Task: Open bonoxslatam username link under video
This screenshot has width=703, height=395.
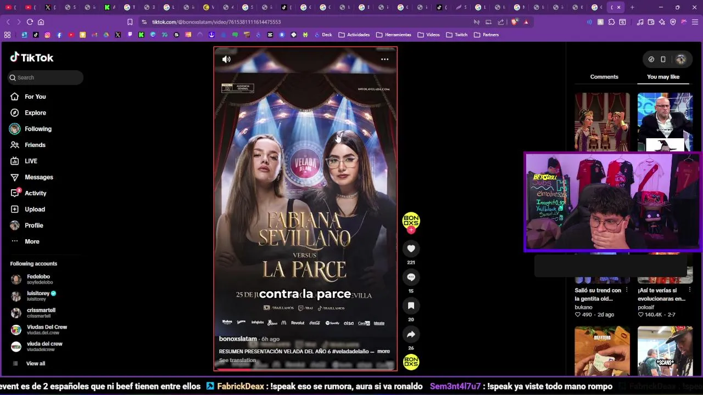Action: (x=238, y=339)
